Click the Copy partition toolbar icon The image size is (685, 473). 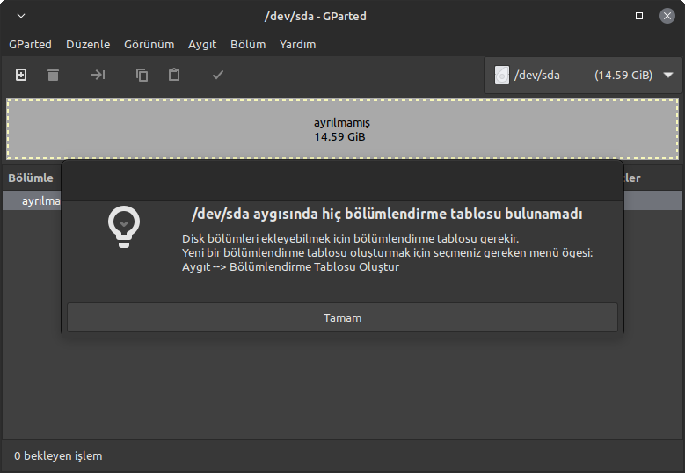click(x=142, y=75)
